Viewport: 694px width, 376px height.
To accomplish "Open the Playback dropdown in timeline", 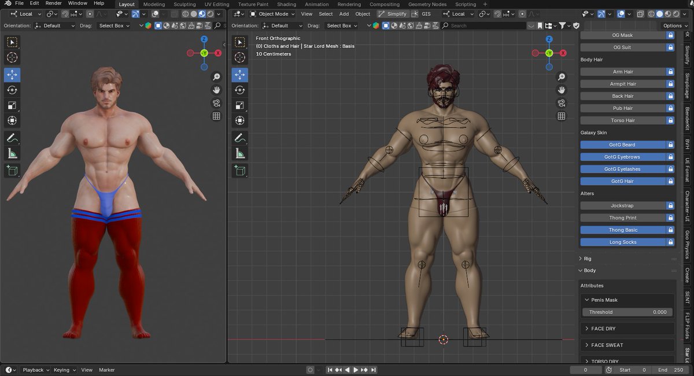I will (x=36, y=370).
